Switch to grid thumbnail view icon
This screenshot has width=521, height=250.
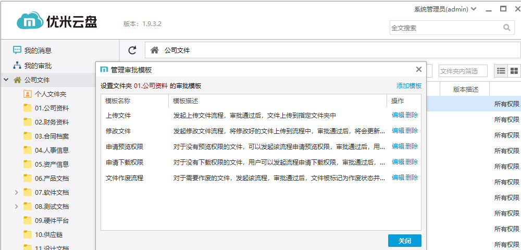point(514,71)
